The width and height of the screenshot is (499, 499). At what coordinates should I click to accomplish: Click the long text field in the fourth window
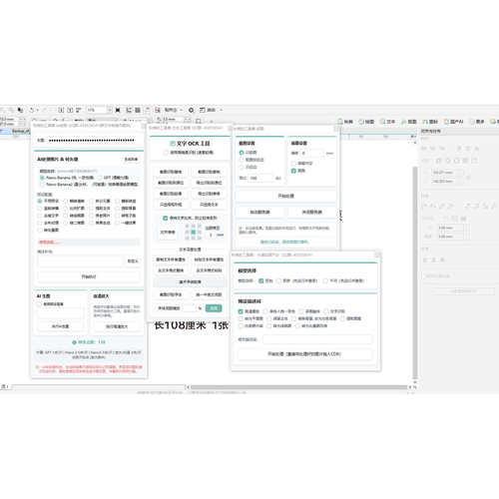pos(317,339)
